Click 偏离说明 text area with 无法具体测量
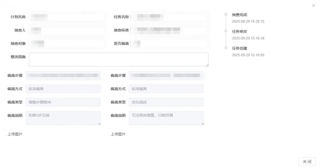 click(166, 118)
